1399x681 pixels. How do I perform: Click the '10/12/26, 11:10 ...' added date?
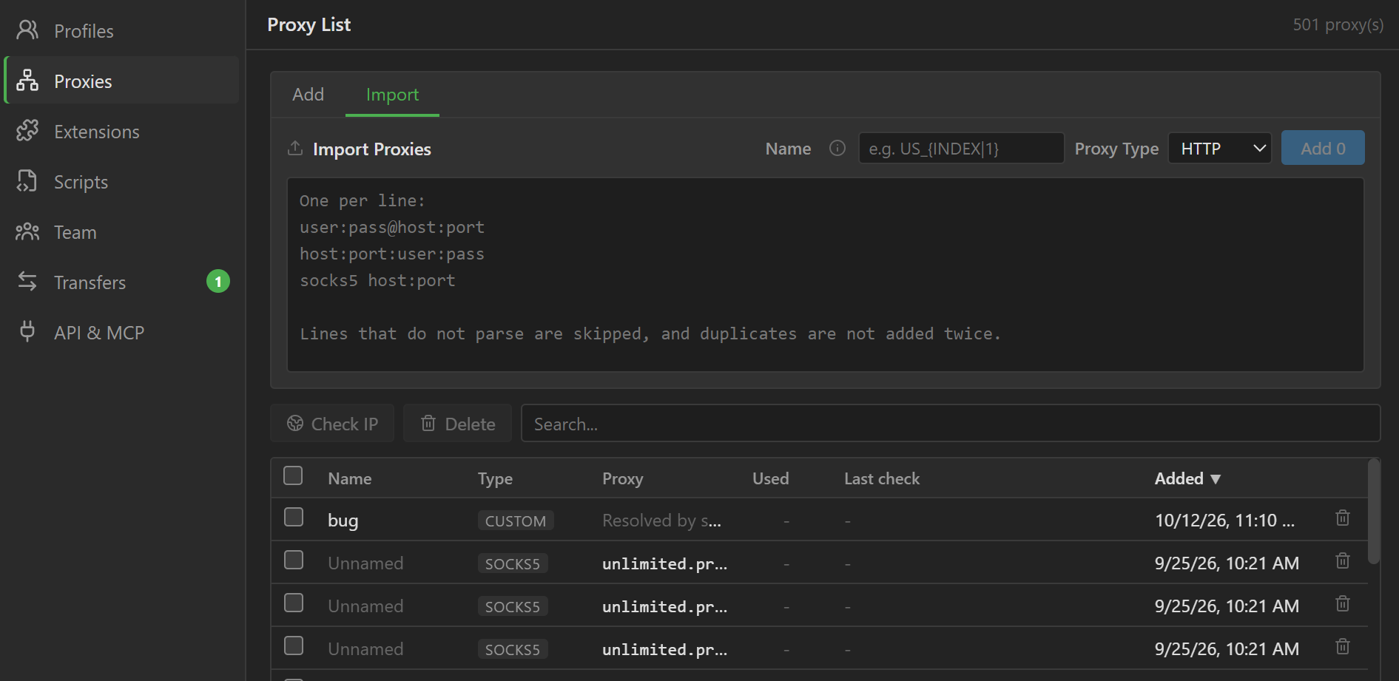1224,521
